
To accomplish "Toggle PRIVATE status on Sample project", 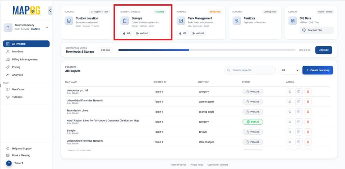I will point(253,132).
